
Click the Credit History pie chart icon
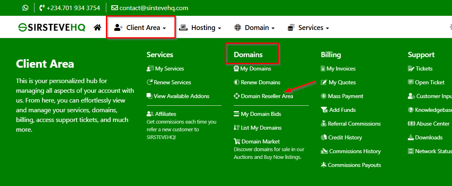(324, 137)
